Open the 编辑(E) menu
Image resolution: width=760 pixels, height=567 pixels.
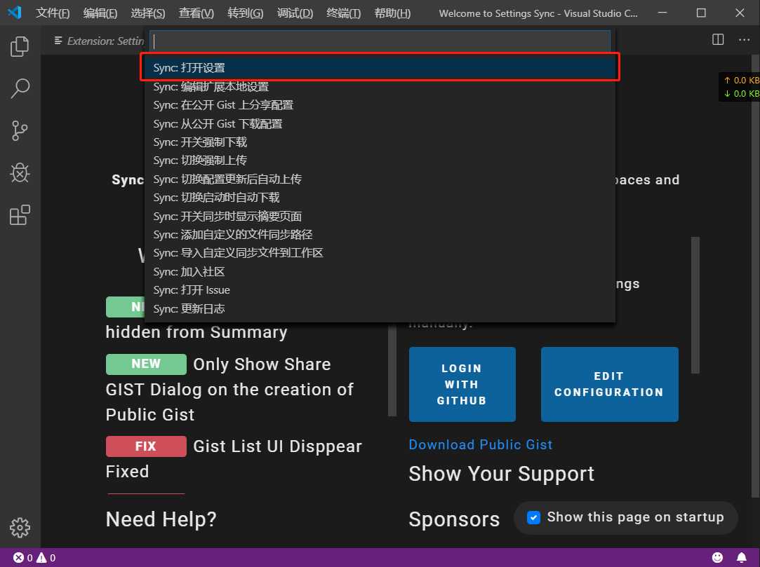pos(100,13)
